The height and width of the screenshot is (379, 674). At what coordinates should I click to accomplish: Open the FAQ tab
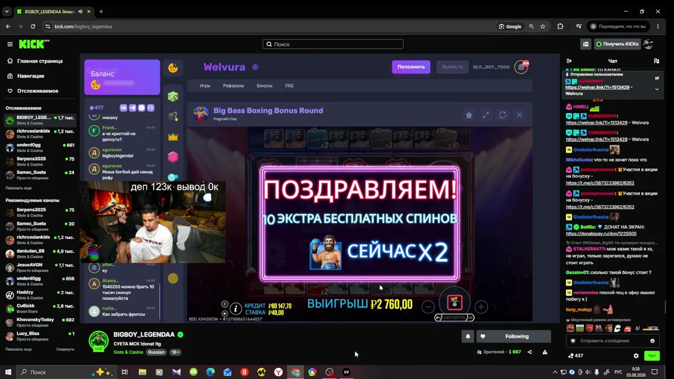pyautogui.click(x=289, y=86)
